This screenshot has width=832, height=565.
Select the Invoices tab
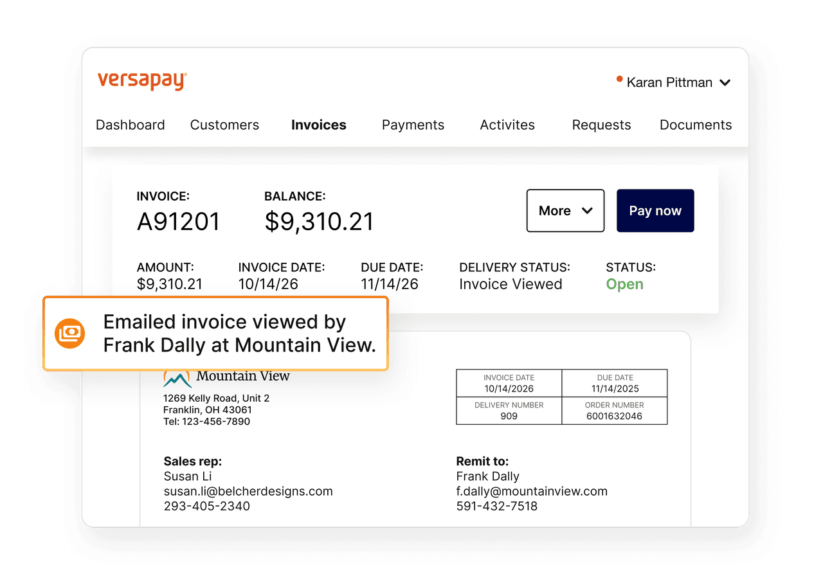[x=318, y=125]
